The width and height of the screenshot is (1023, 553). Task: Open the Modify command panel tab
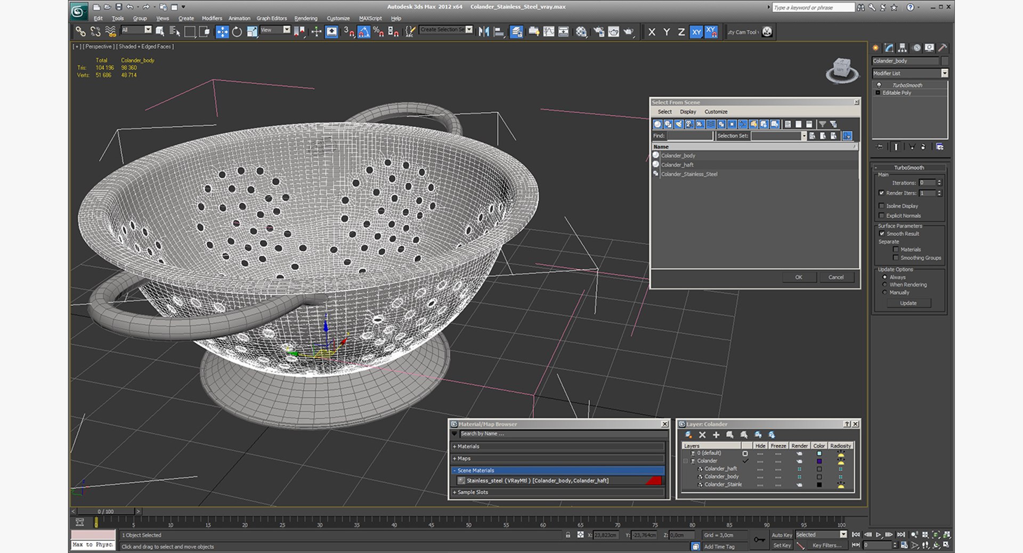point(889,48)
